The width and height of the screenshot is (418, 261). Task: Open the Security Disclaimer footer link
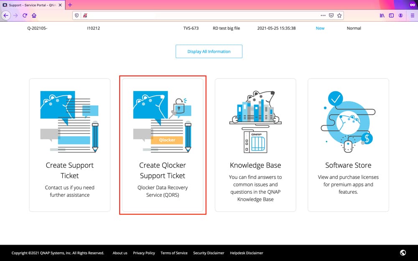tap(209, 253)
